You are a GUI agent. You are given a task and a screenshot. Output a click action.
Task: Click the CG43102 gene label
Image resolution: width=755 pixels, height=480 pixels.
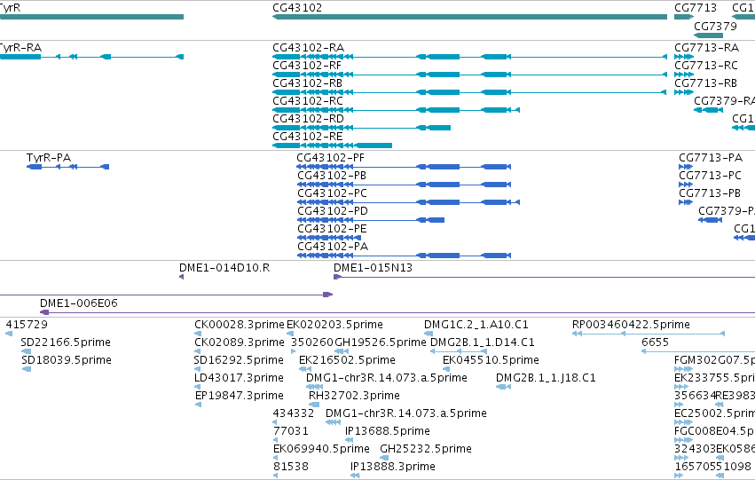click(x=297, y=8)
